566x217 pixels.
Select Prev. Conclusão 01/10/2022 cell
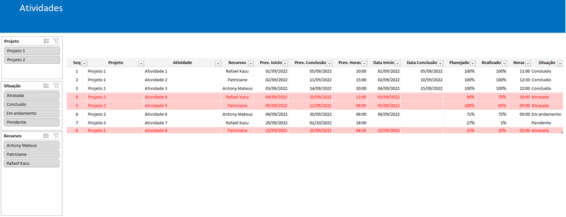tap(310, 122)
